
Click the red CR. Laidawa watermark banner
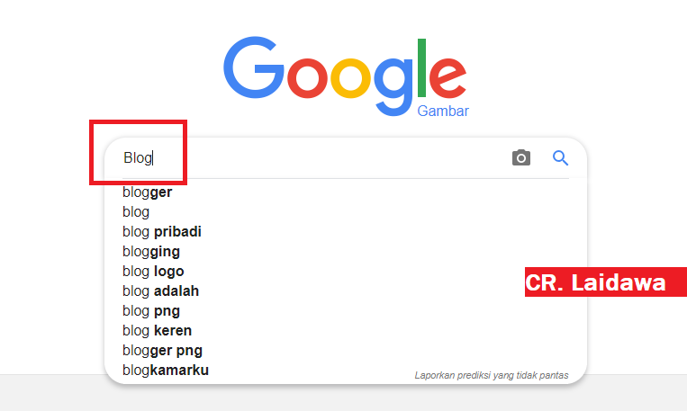click(x=605, y=281)
